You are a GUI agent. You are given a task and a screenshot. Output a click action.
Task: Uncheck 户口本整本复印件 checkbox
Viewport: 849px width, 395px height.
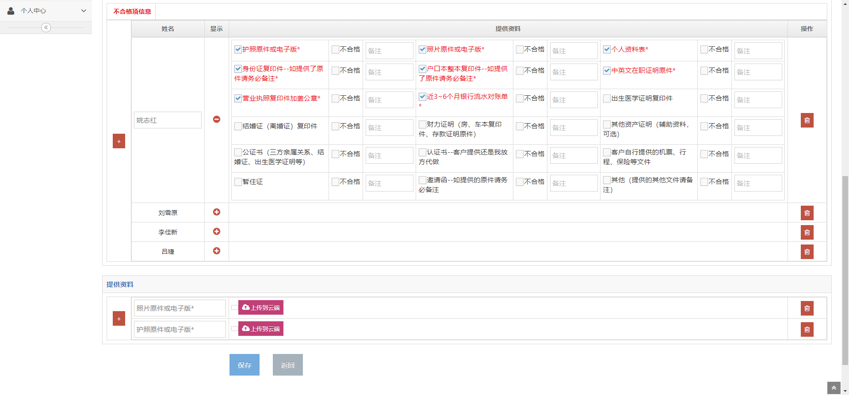pyautogui.click(x=422, y=69)
